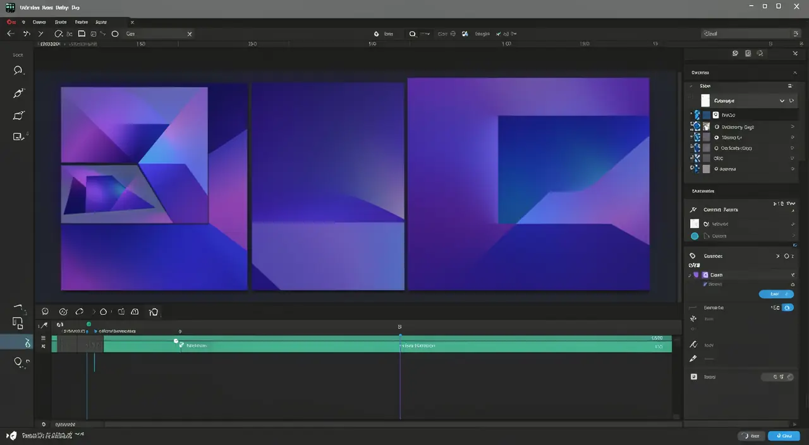Toggle visibility of the first layer row
Image resolution: width=809 pixels, height=445 pixels.
pyautogui.click(x=697, y=115)
